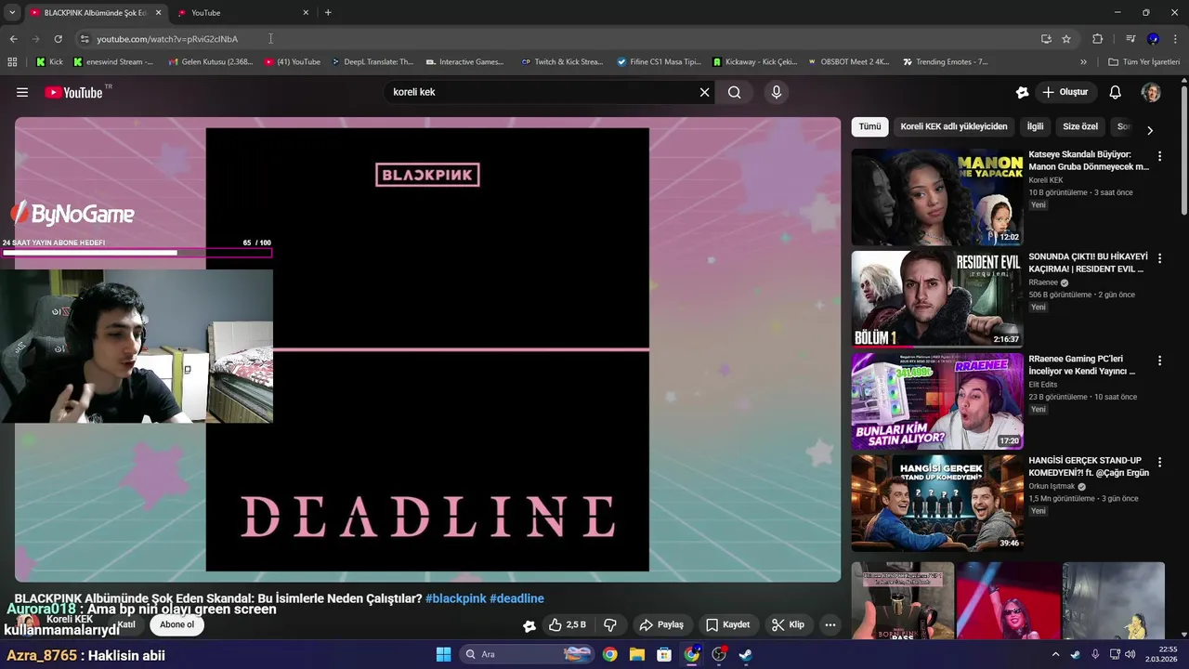This screenshot has width=1189, height=669.
Task: Like the video with thumbs-up 2,5 B
Action: coord(568,625)
